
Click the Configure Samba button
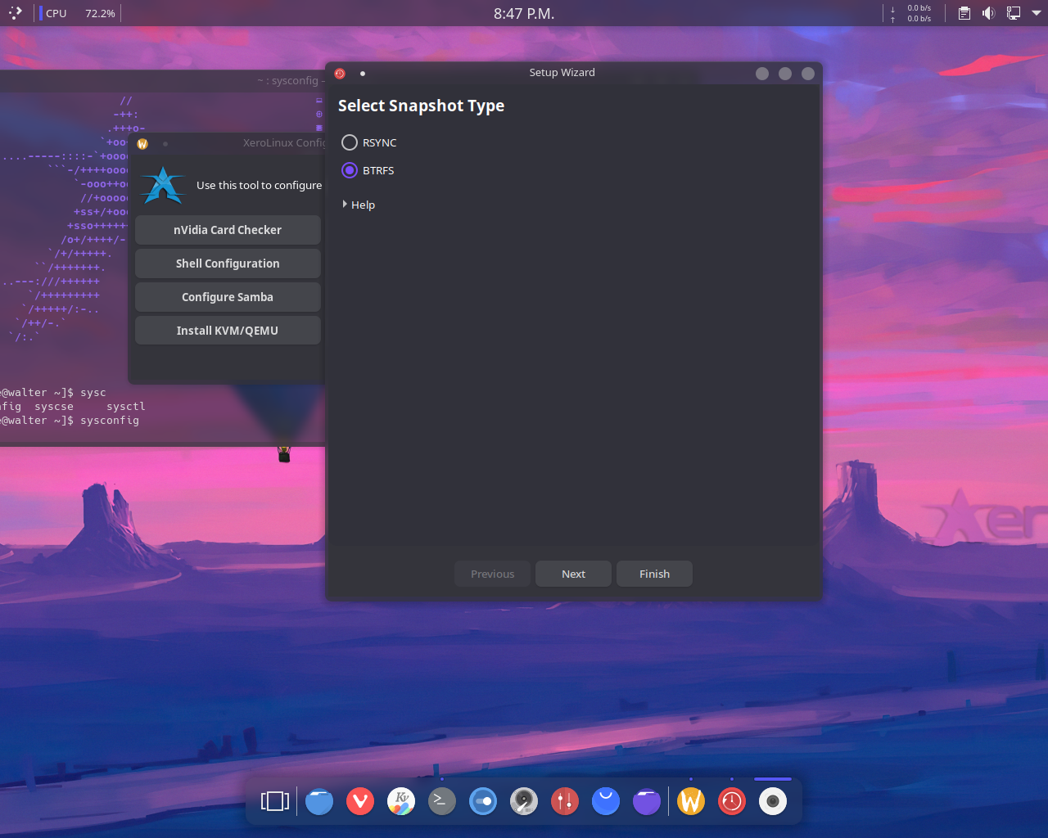pos(228,297)
